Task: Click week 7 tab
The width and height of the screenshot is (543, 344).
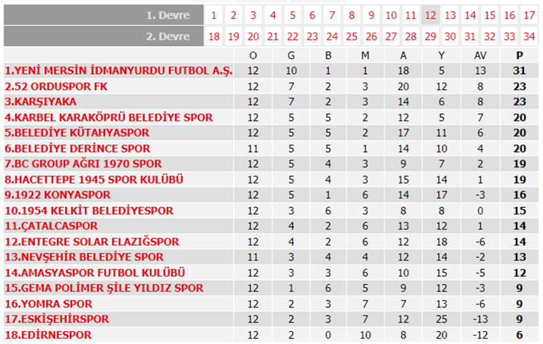Action: [x=332, y=15]
